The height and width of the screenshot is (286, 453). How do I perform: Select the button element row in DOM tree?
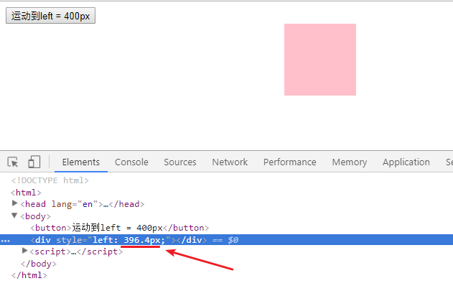120,228
